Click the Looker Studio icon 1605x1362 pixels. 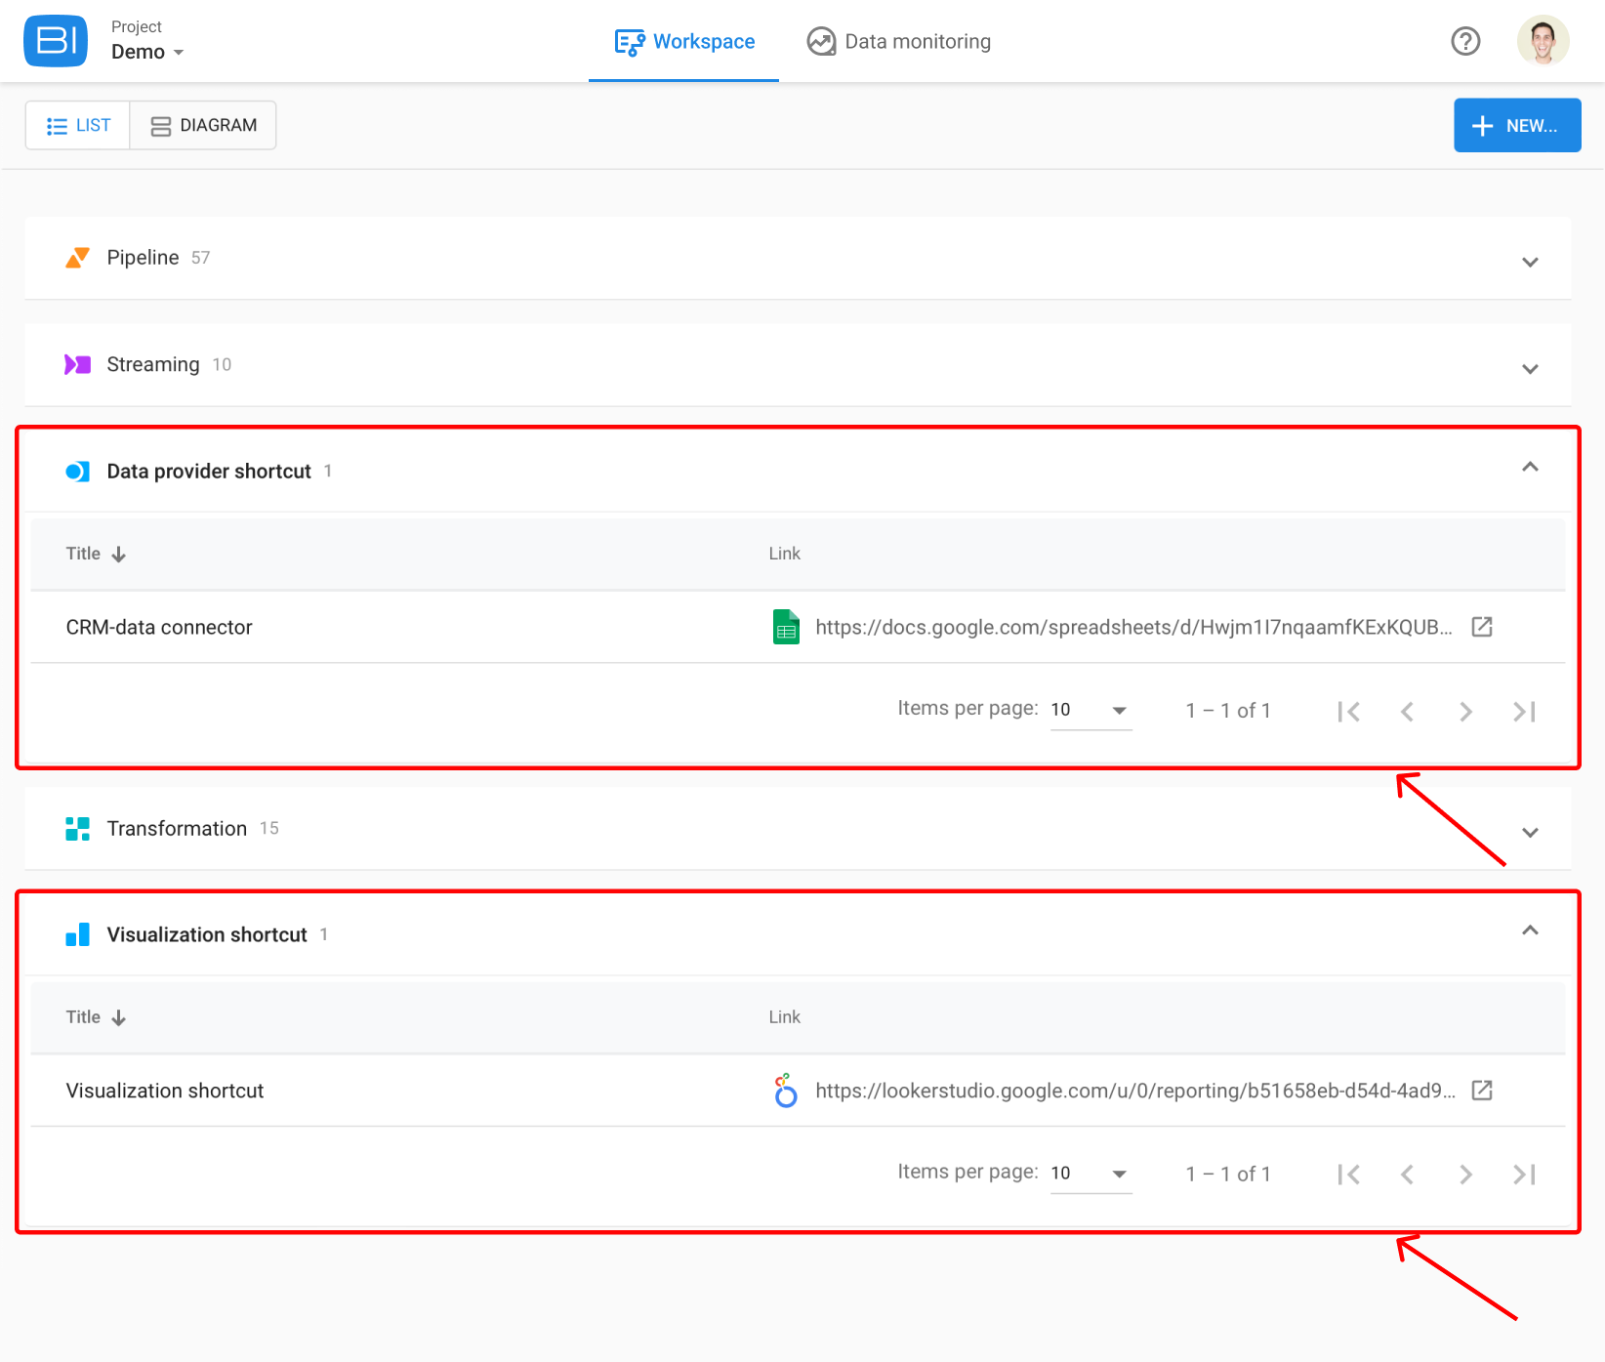pos(786,1091)
